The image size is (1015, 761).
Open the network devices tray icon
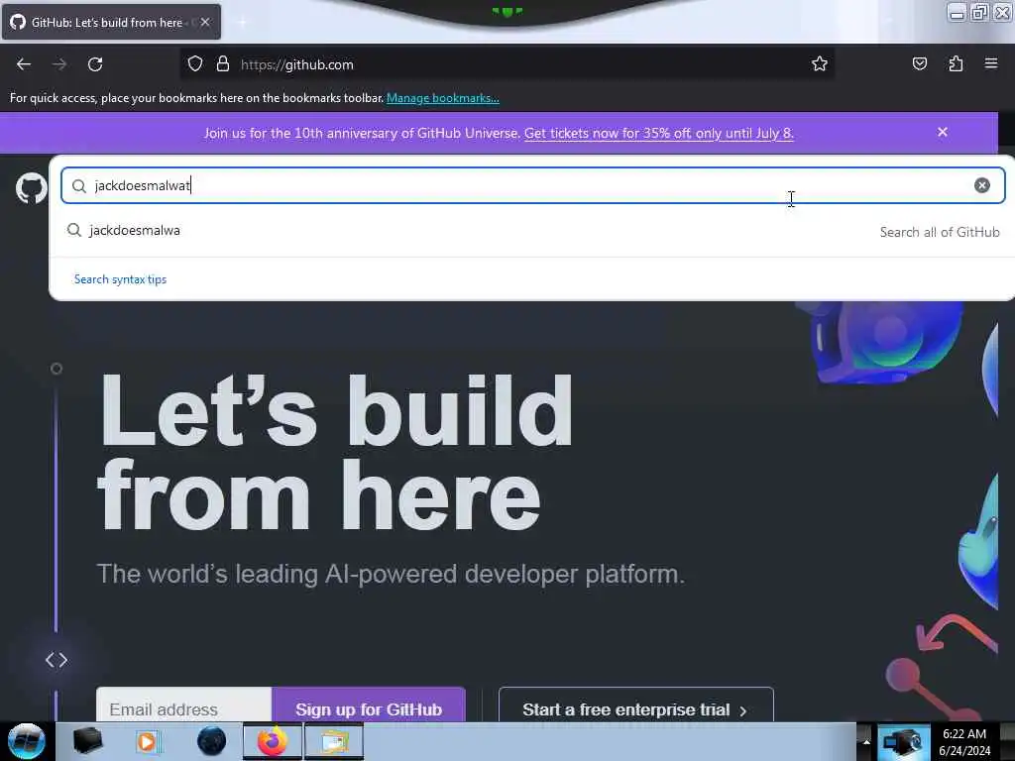tap(904, 742)
